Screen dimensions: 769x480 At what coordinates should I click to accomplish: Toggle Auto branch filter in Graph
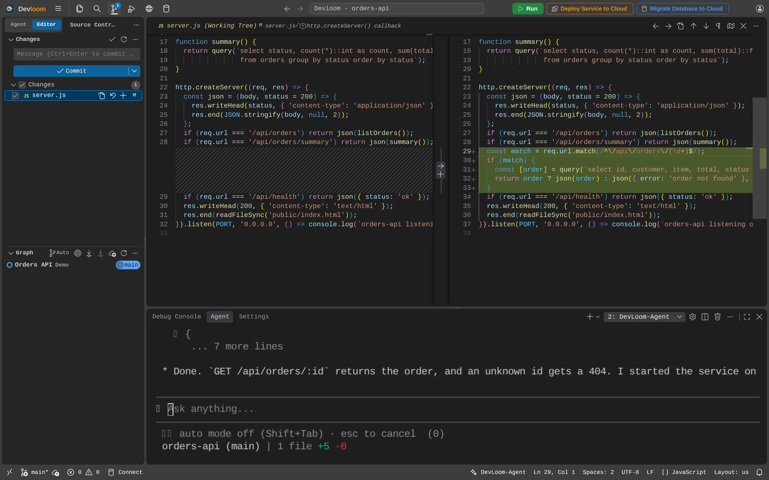tap(59, 253)
